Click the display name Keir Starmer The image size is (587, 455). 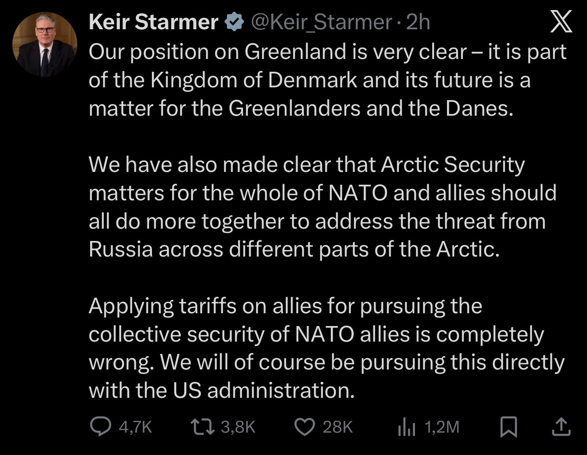[153, 22]
